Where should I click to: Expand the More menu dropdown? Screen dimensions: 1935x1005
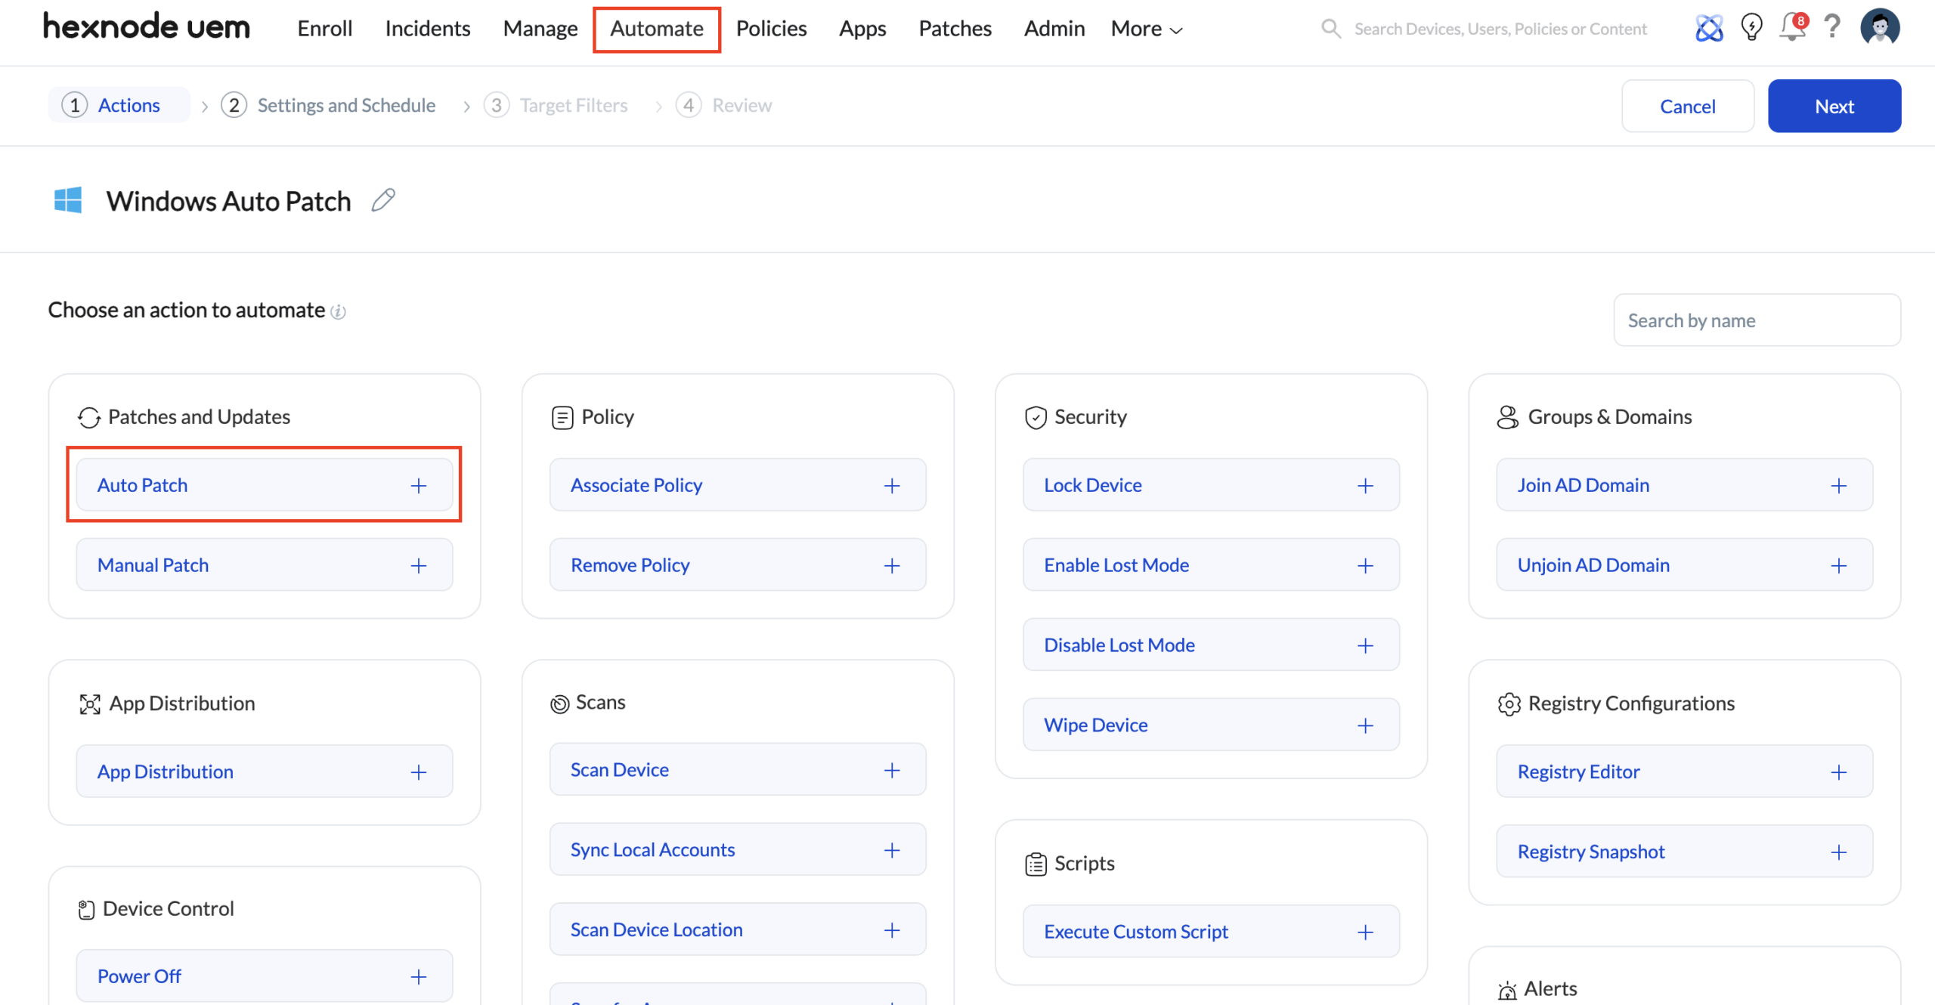tap(1146, 29)
